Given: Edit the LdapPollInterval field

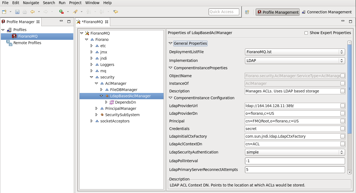Looking at the screenshot, I should pyautogui.click(x=295, y=161).
